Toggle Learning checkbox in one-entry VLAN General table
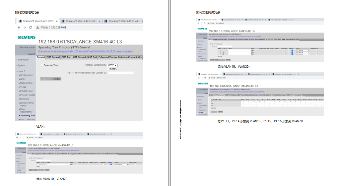This screenshot has width=342, height=186. coord(111,164)
